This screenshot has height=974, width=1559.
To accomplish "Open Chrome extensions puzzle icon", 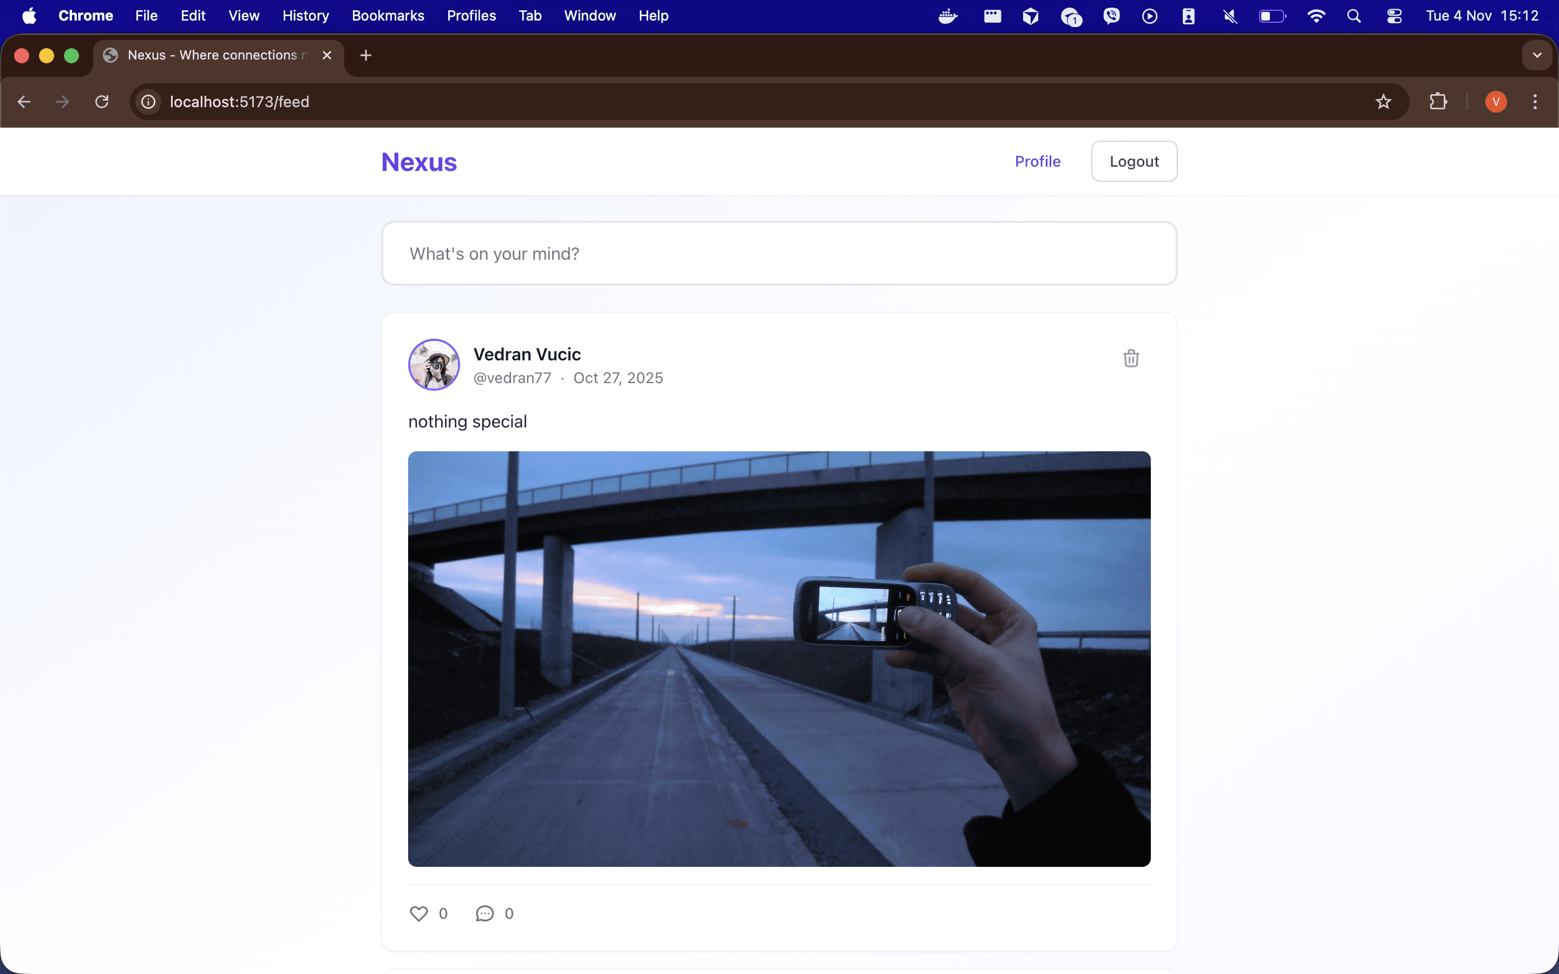I will coord(1438,102).
